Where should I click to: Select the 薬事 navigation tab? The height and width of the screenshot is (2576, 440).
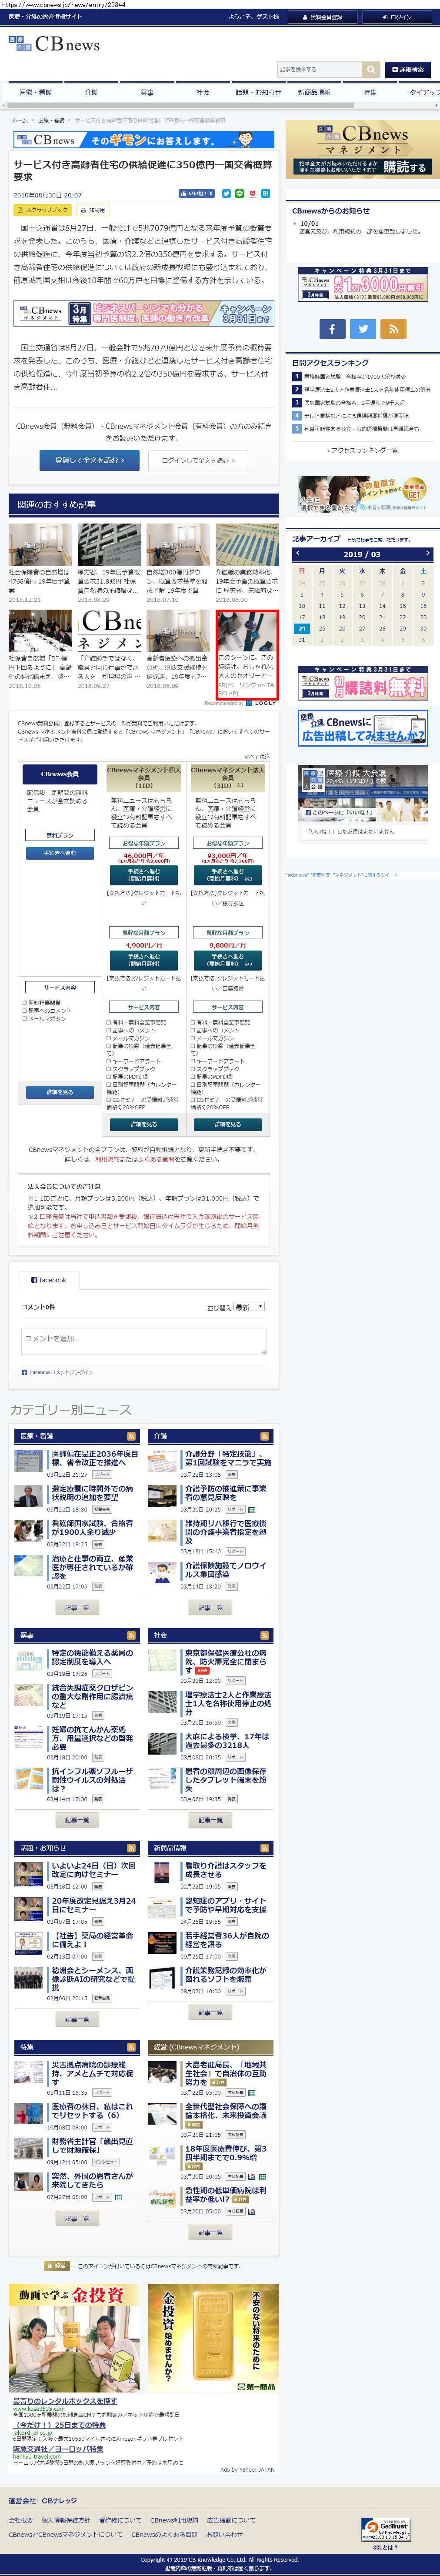pos(147,92)
